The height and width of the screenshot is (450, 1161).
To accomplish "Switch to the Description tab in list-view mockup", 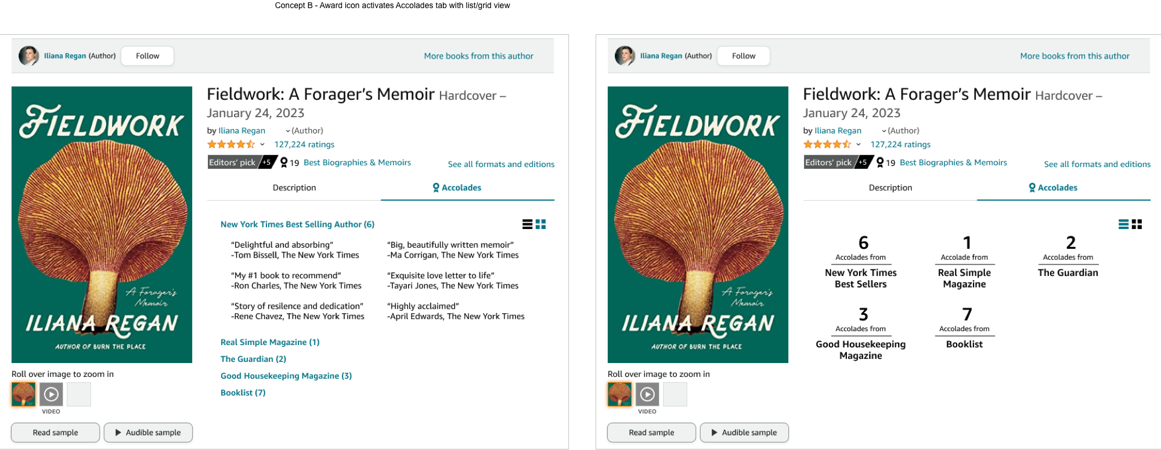I will point(294,188).
